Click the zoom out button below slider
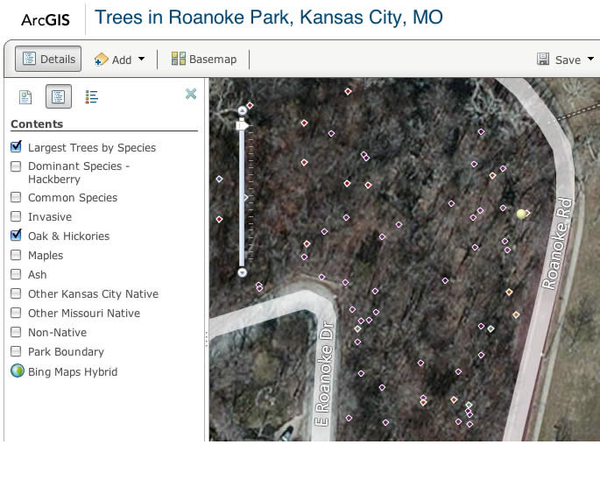This screenshot has width=600, height=494. [243, 272]
